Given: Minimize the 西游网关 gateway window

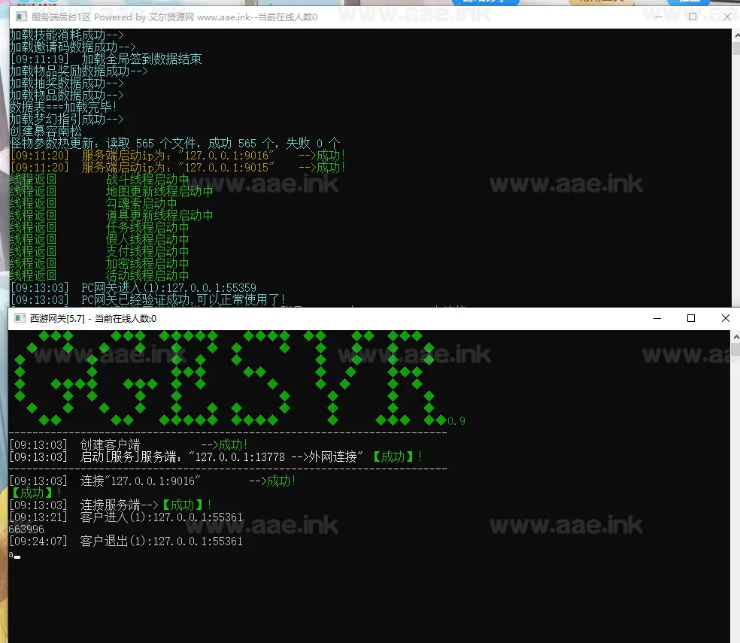Looking at the screenshot, I should tap(657, 319).
